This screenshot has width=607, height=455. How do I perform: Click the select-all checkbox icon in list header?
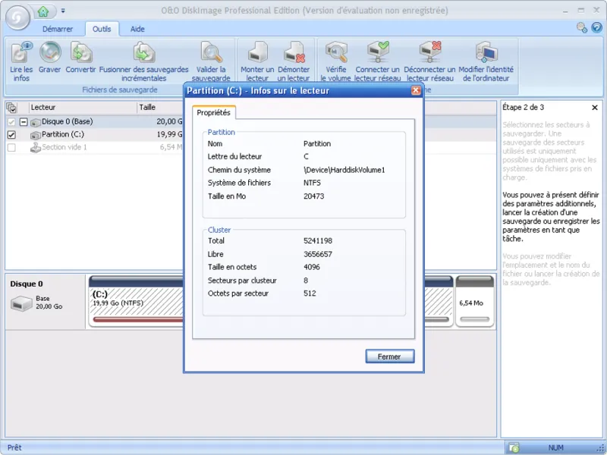click(x=11, y=108)
